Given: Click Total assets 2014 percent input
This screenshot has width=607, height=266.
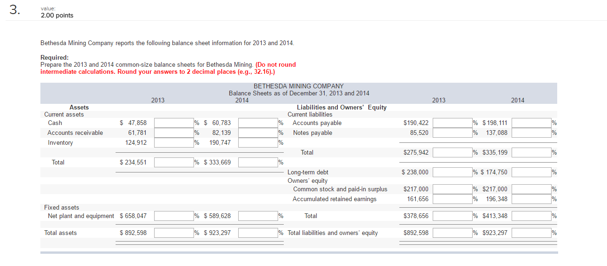Looking at the screenshot, I should point(258,233).
